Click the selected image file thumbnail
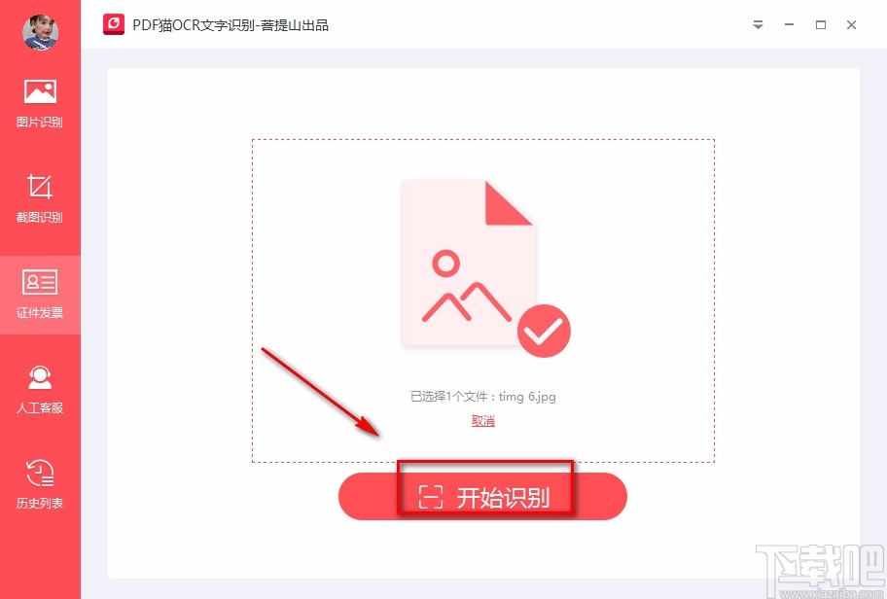887x599 pixels. pyautogui.click(x=469, y=263)
